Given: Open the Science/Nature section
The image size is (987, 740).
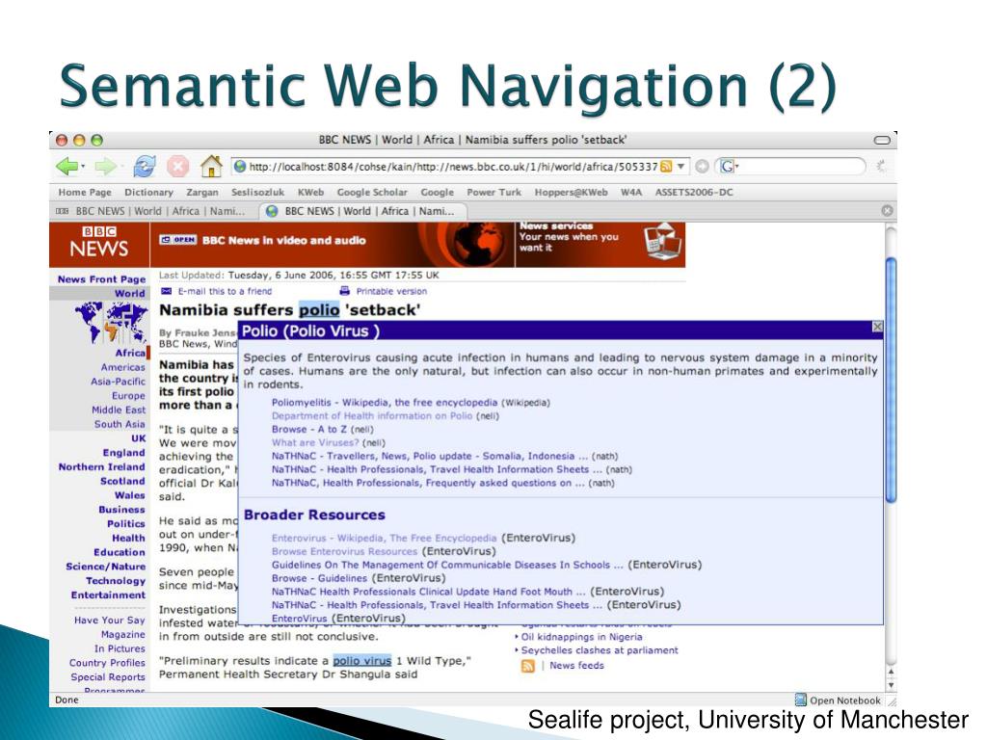Looking at the screenshot, I should [x=105, y=567].
